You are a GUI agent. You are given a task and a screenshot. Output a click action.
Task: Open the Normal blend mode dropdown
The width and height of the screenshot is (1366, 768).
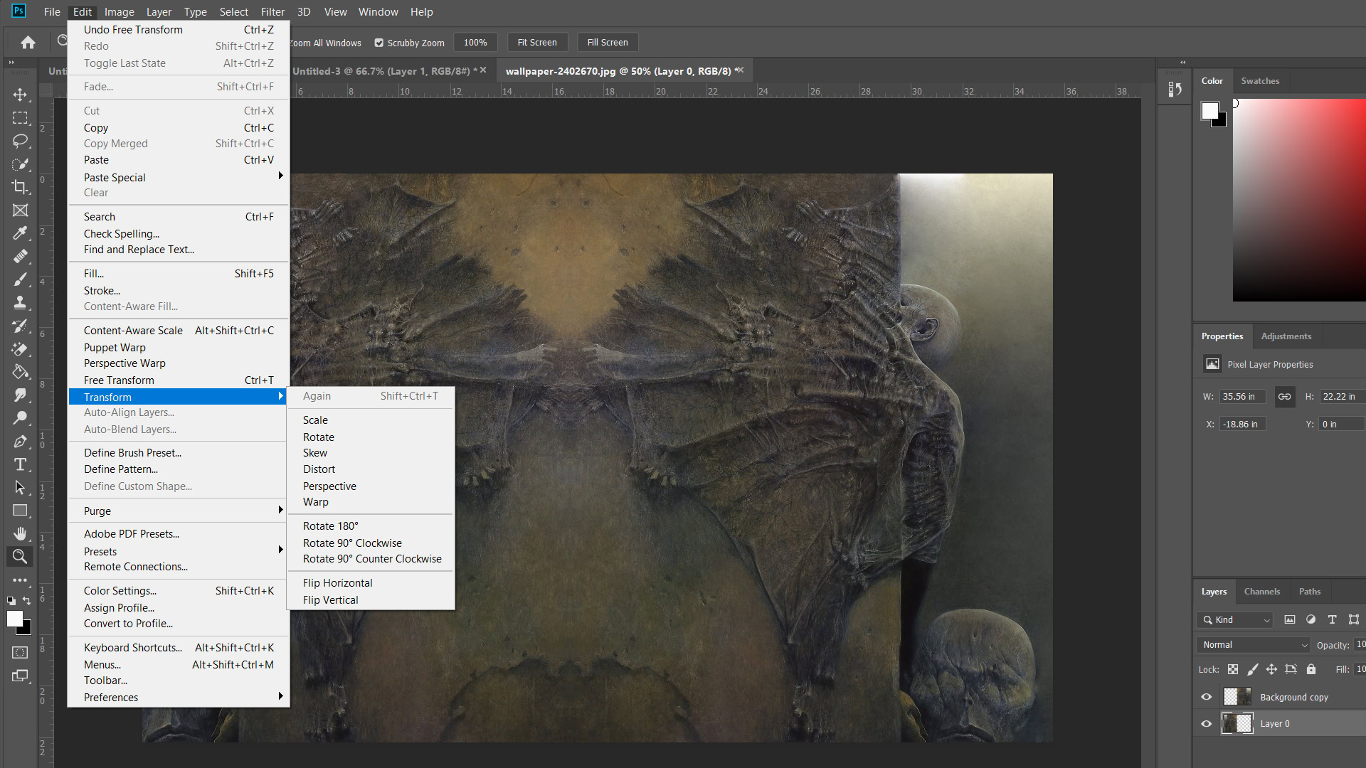coord(1254,645)
